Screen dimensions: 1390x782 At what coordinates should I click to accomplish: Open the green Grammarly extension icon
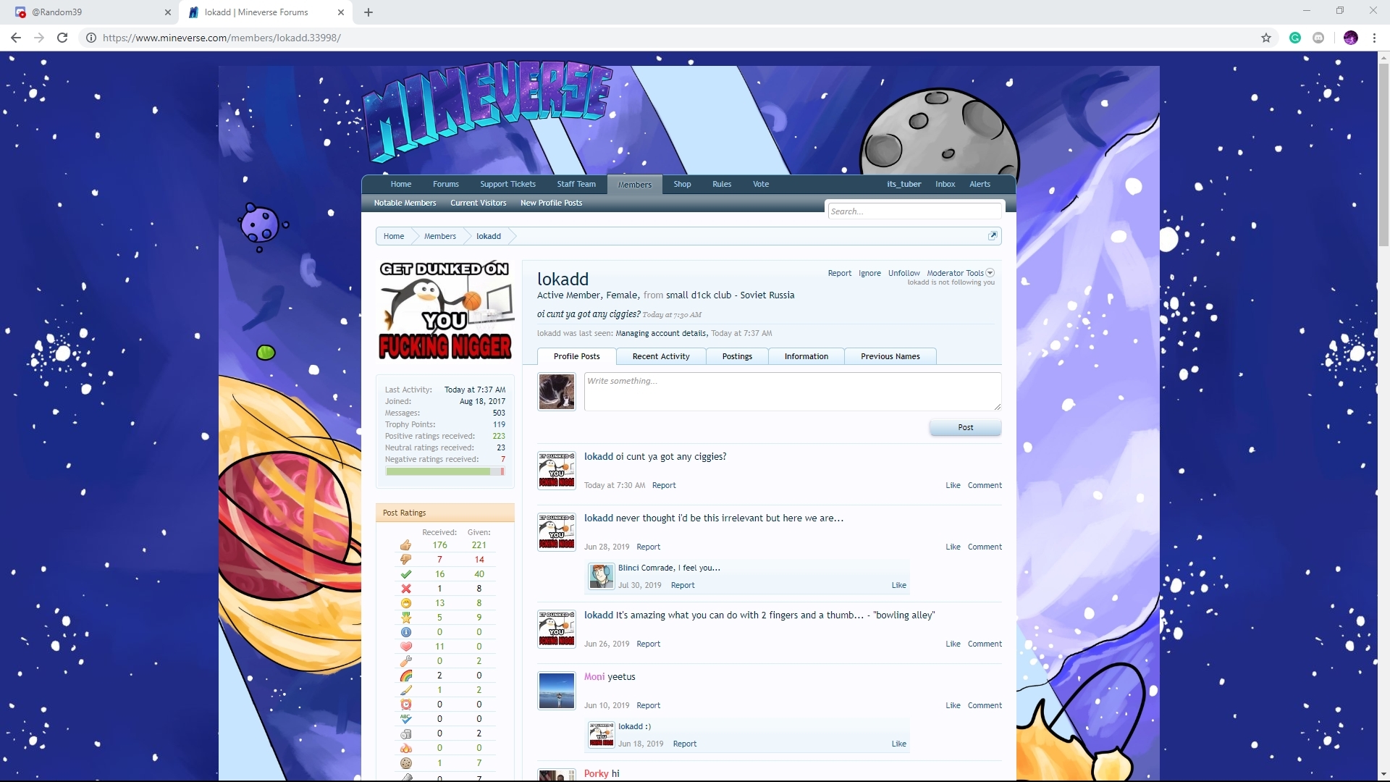click(1295, 38)
